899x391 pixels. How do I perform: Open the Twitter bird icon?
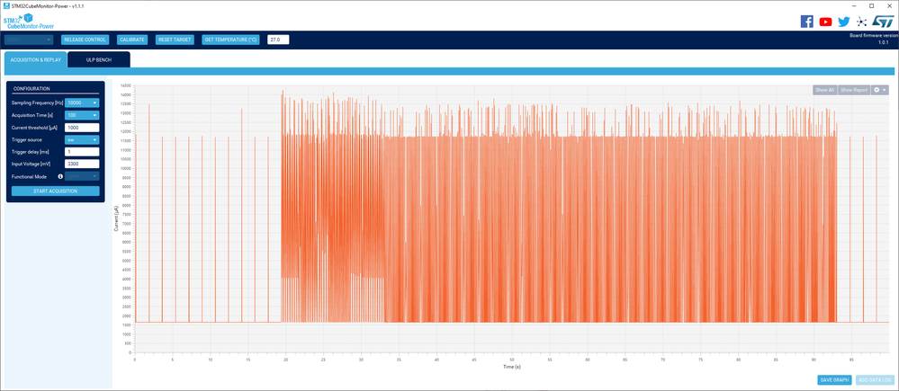(843, 22)
